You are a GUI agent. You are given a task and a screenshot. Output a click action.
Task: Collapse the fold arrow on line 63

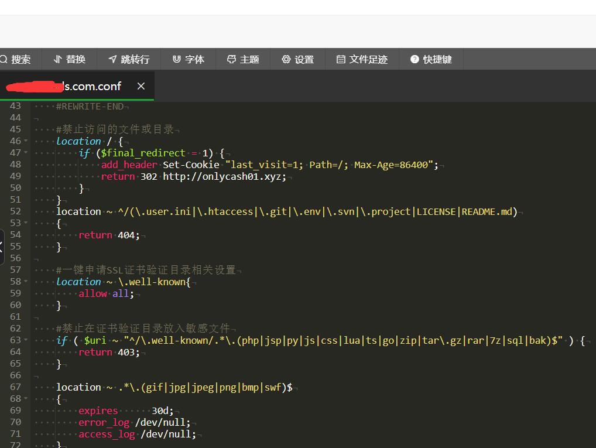tap(26, 340)
